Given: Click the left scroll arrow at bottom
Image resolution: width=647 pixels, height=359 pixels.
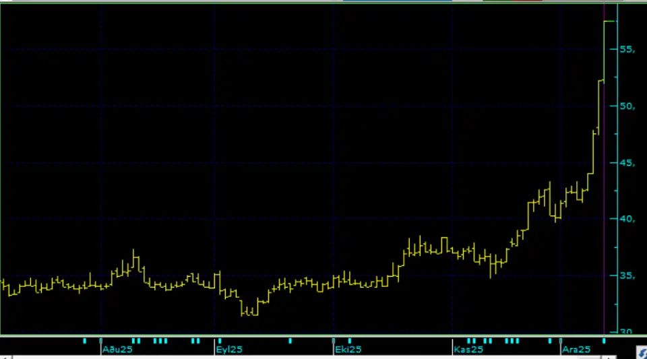Looking at the screenshot, I should [x=5, y=356].
